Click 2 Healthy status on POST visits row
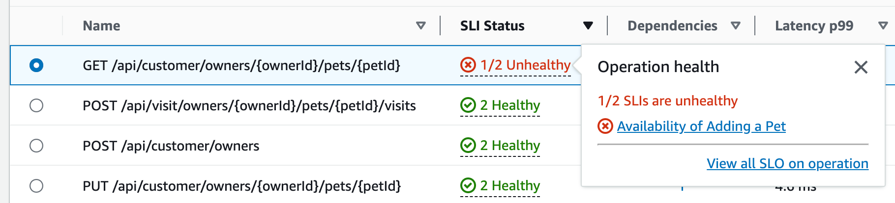895x203 pixels. tap(510, 105)
